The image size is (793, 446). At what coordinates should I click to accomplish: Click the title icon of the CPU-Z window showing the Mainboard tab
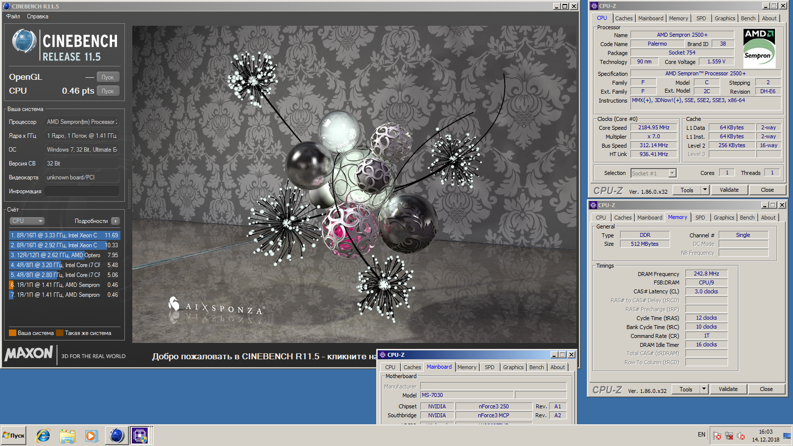(383, 355)
